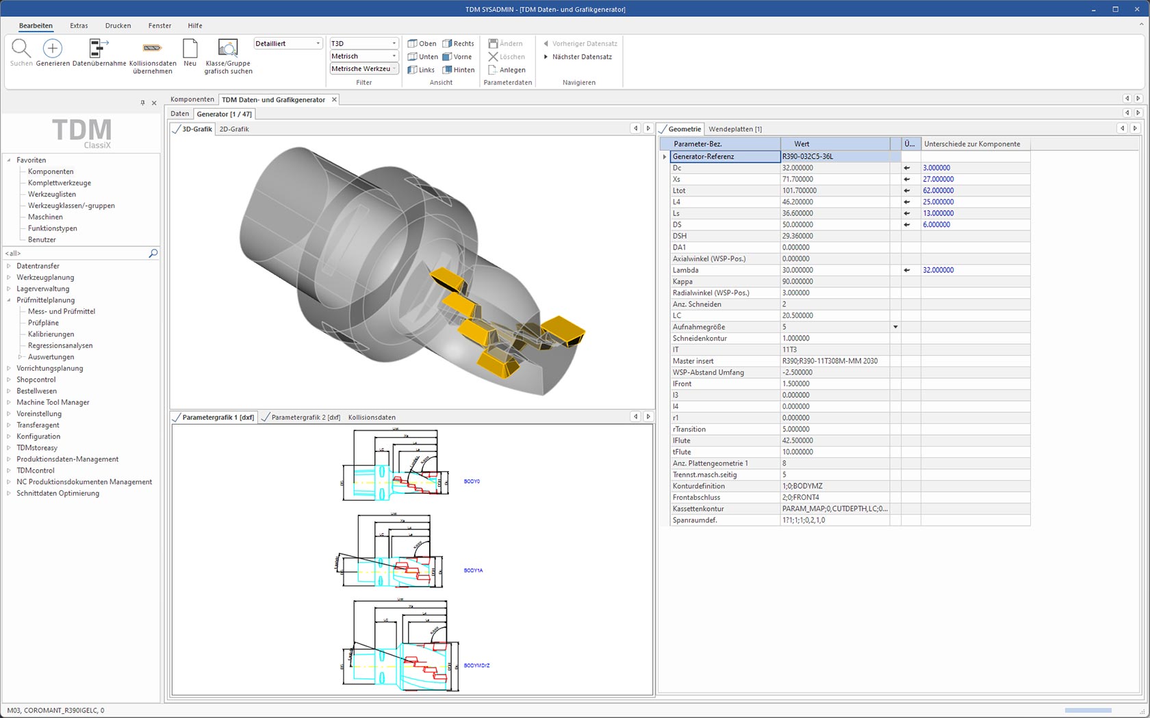This screenshot has width=1150, height=718.
Task: Open Aufnahmegröße value dropdown
Action: click(x=895, y=327)
